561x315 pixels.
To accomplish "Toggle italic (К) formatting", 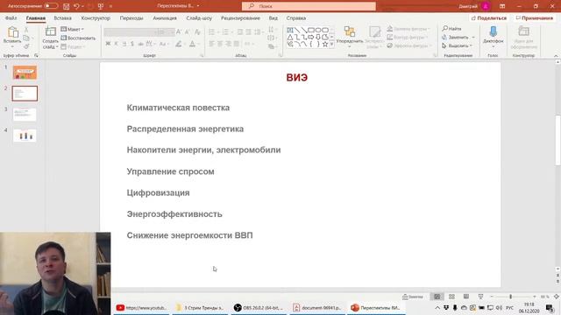I will point(116,44).
